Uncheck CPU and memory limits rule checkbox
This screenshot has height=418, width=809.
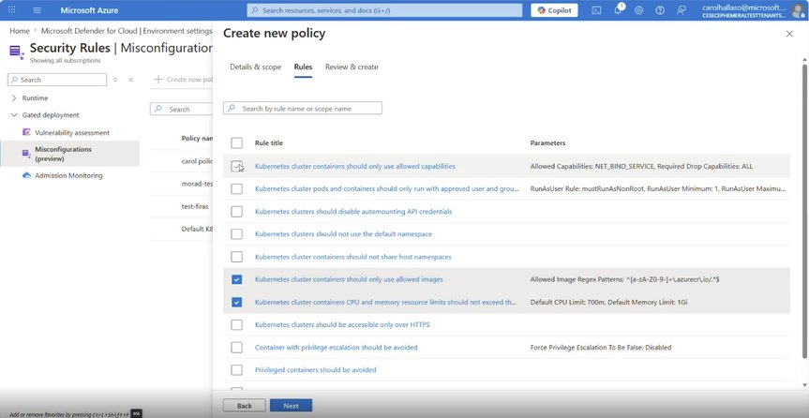pos(236,303)
